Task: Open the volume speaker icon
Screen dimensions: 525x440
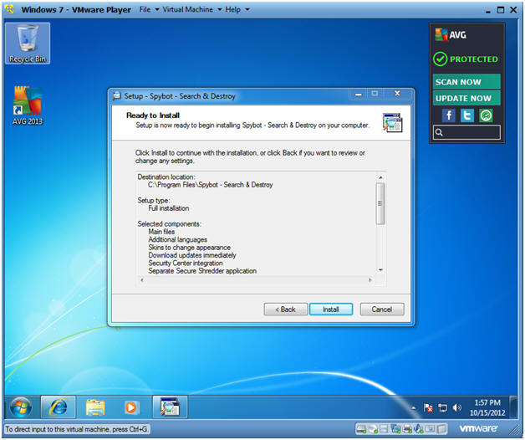Action: 456,408
